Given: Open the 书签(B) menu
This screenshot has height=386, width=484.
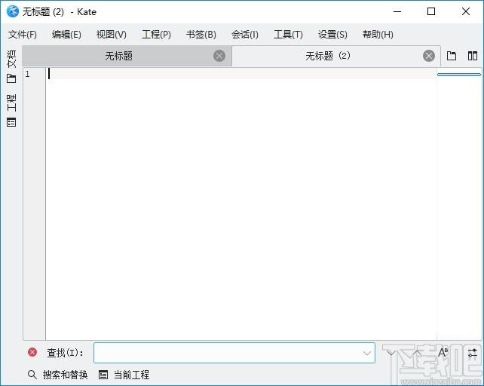Looking at the screenshot, I should click(x=201, y=35).
